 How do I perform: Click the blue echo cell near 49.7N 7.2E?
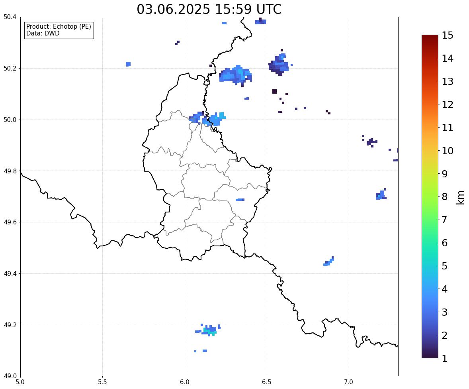coord(381,194)
